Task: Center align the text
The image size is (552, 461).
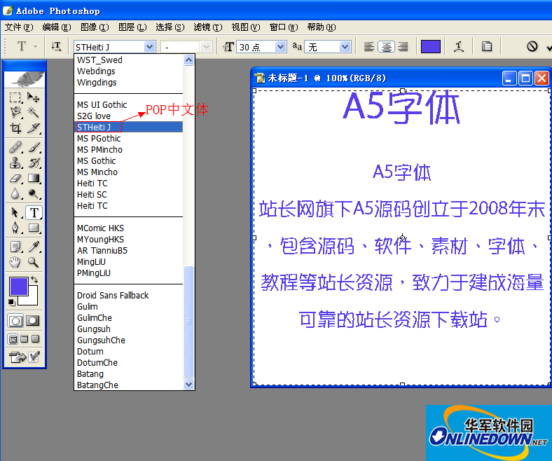Action: pos(386,46)
